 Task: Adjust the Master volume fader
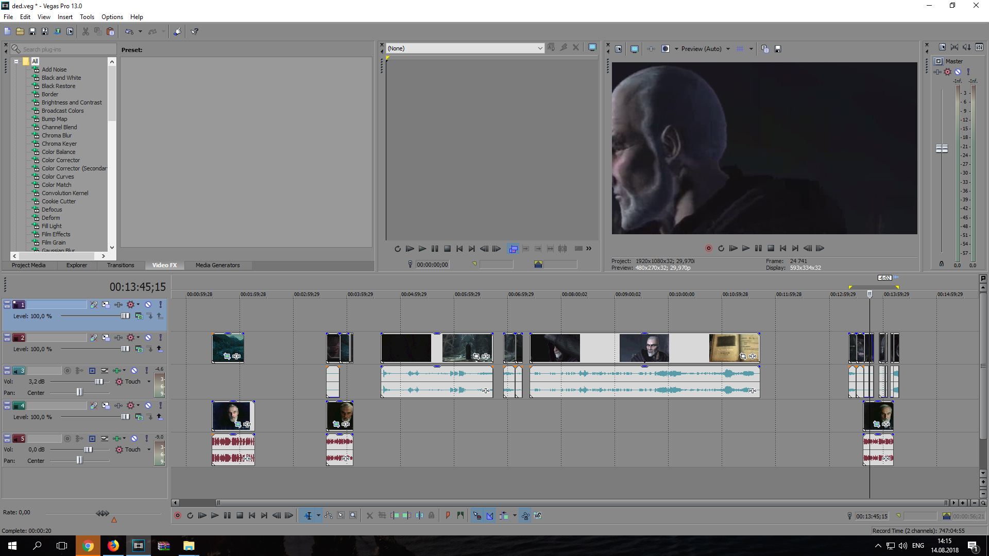(942, 148)
